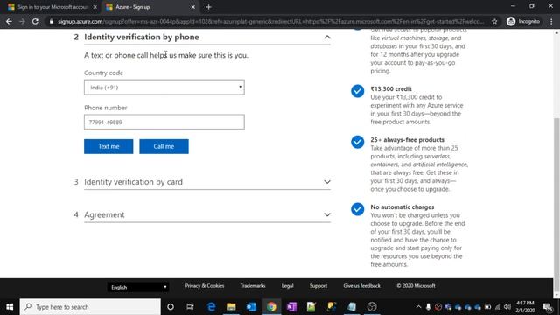This screenshot has width=560, height=315.
Task: Click the battery icon in system tray
Action: pos(487,307)
